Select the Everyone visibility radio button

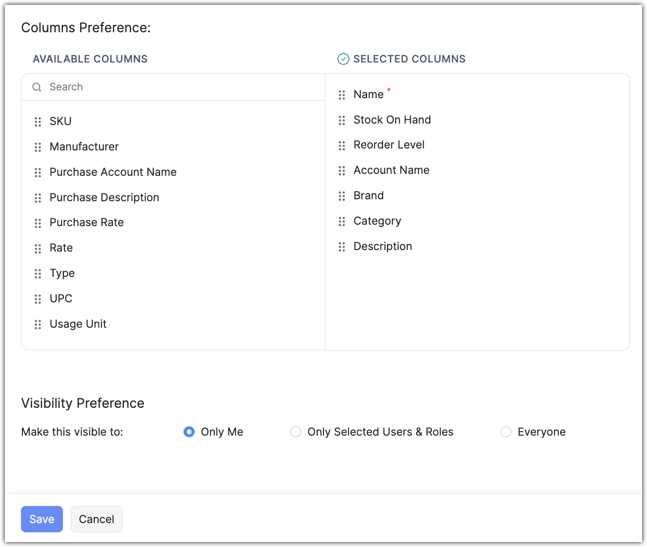(x=506, y=432)
